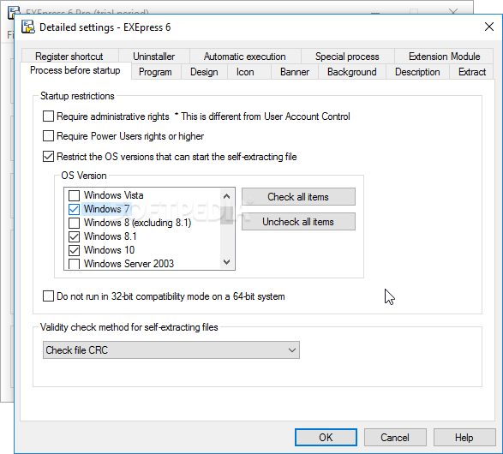Uncheck Windows 7 in OS Version list
The width and height of the screenshot is (503, 454).
pos(74,209)
